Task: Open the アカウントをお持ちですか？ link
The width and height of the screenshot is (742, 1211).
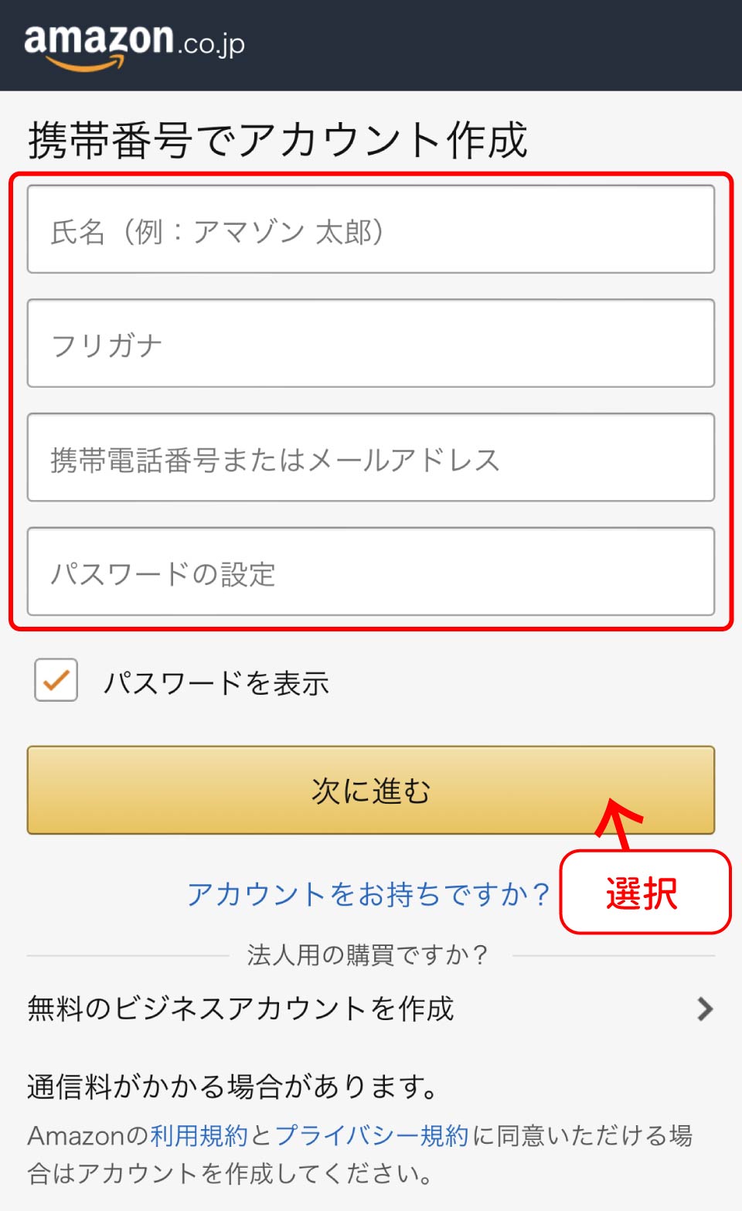Action: click(368, 894)
